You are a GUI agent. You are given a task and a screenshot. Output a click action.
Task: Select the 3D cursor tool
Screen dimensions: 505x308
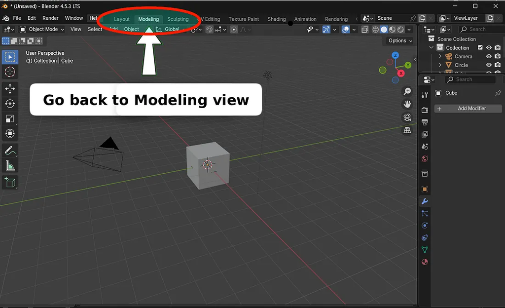10,72
